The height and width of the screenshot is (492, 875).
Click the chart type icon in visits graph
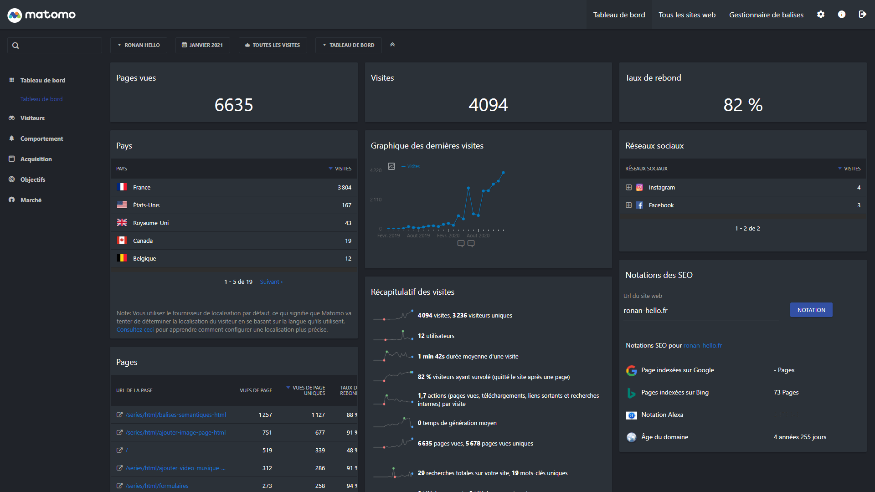pos(391,166)
